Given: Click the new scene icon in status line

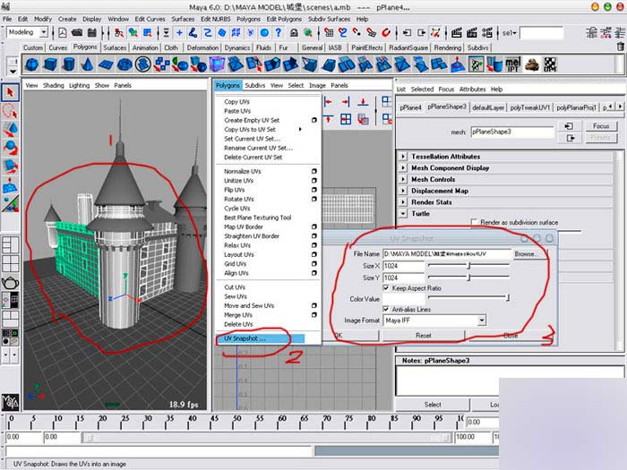Looking at the screenshot, I should pos(63,33).
